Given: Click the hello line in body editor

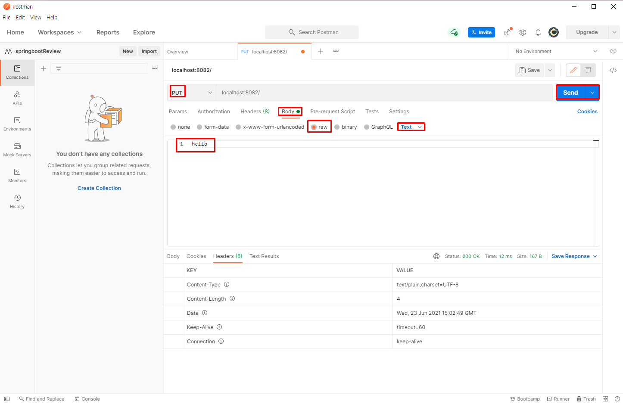Looking at the screenshot, I should coord(199,144).
